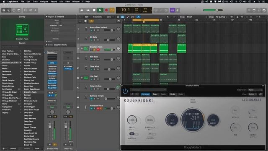Select Brooklyn Feels patch in Library list

tap(30, 92)
